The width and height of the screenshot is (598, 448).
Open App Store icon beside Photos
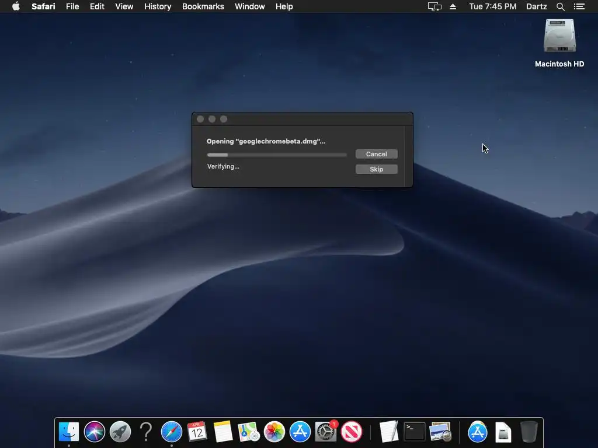pos(300,432)
